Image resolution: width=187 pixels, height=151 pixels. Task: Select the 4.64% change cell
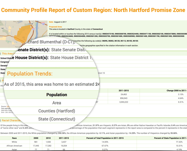[x=181, y=98]
